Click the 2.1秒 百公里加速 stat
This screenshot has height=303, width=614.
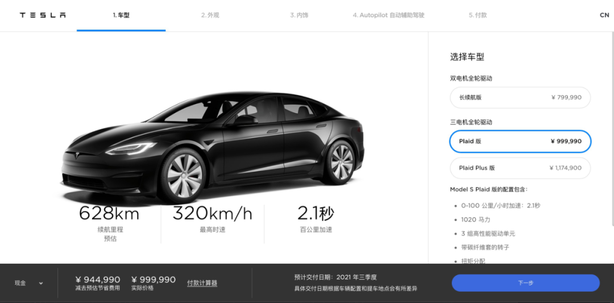pos(316,219)
